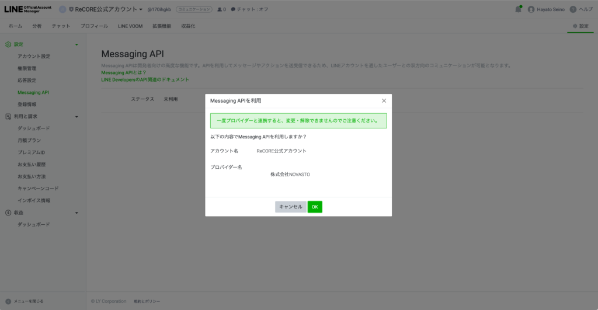Select プレミアムID in sidebar

tap(32, 152)
